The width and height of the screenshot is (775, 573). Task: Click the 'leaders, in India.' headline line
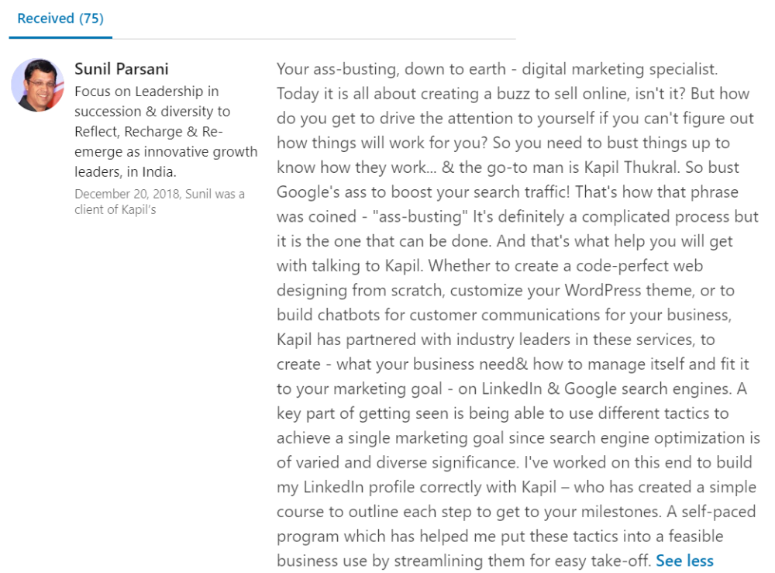126,171
